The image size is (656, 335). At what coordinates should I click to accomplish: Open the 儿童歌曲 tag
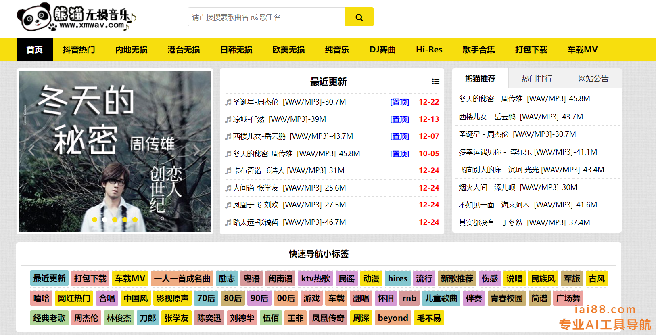[x=441, y=298]
